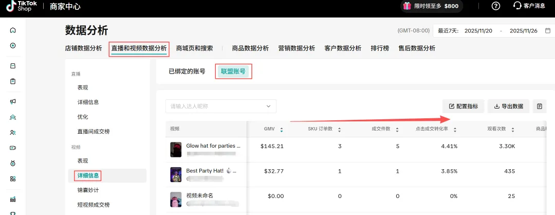Expand the 请输入达人昵称 creator dropdown

(268, 106)
